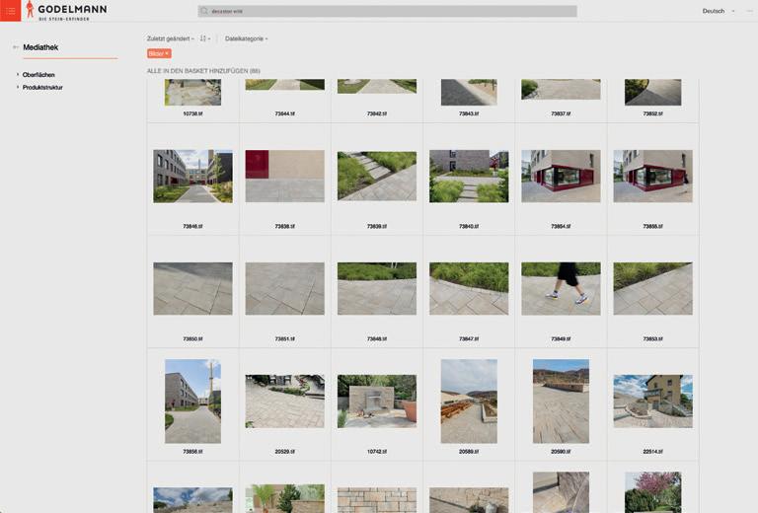Open the more options icon after Deutsch
This screenshot has width=758, height=513.
tap(750, 11)
